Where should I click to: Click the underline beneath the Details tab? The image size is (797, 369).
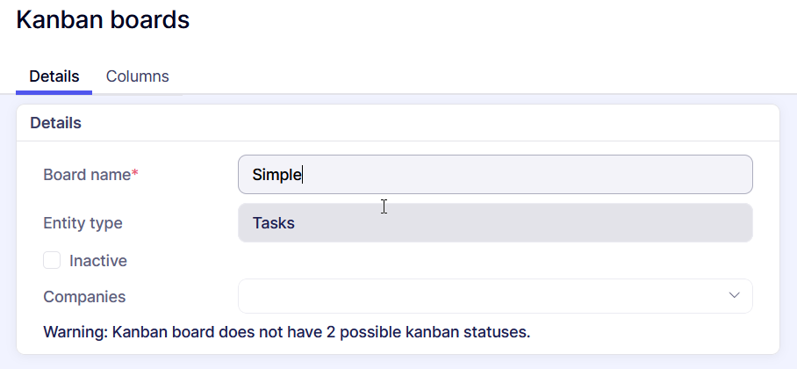coord(54,92)
